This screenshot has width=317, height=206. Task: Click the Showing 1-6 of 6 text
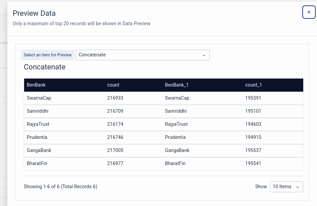60,187
